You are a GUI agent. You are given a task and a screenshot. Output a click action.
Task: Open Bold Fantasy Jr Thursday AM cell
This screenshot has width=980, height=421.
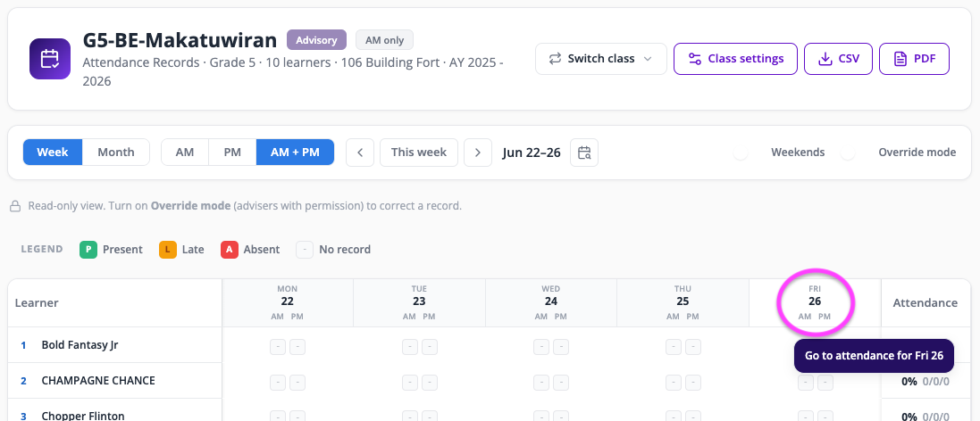(674, 347)
